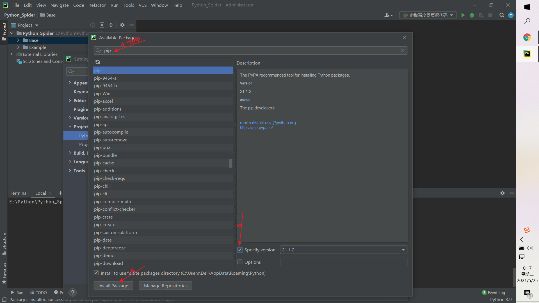The height and width of the screenshot is (303, 539).
Task: Open the Refactor menu
Action: (x=97, y=5)
